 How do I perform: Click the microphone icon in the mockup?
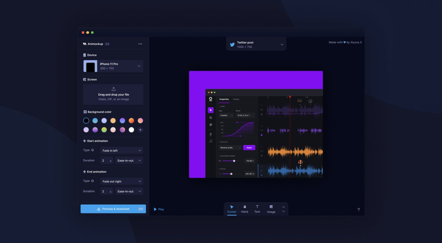pos(211,134)
